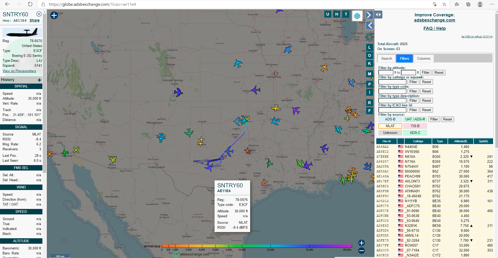Reset the type code filter

click(426, 91)
